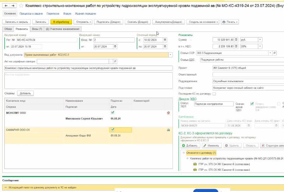The width and height of the screenshot is (284, 192).
Task: Open the Статья ССР linked item icon
Action: tap(275, 53)
